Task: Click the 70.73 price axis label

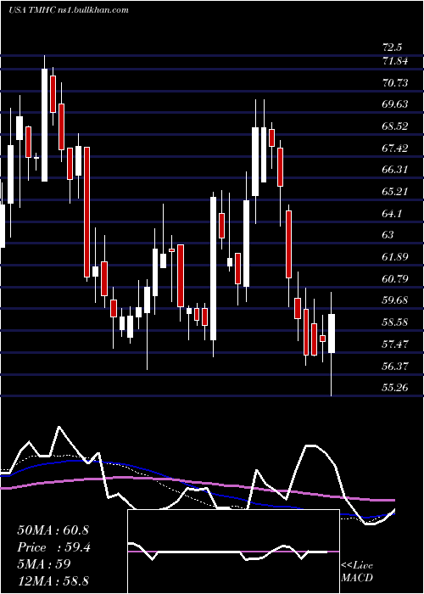Action: [395, 82]
